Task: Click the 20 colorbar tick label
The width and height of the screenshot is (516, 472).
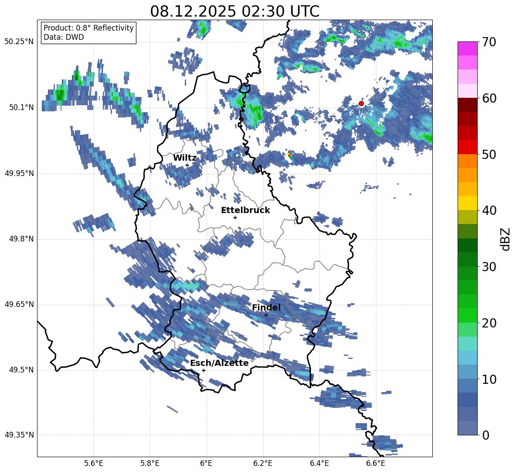Action: (489, 323)
